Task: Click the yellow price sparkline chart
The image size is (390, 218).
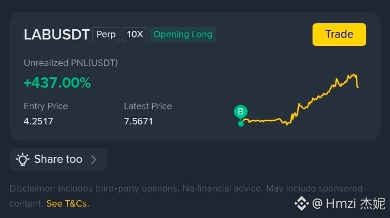Action: click(301, 100)
